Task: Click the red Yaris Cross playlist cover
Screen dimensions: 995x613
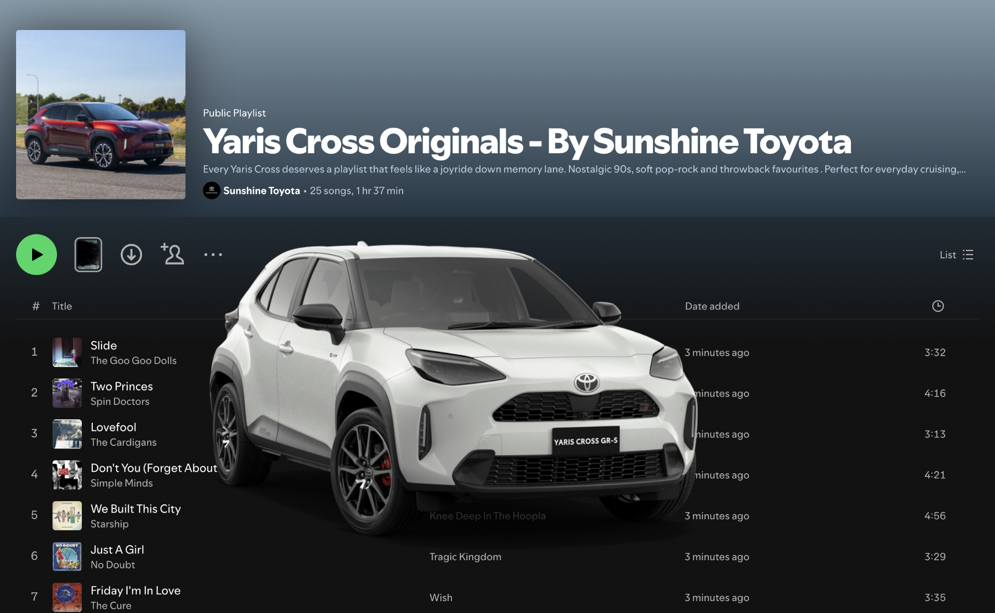Action: tap(101, 114)
